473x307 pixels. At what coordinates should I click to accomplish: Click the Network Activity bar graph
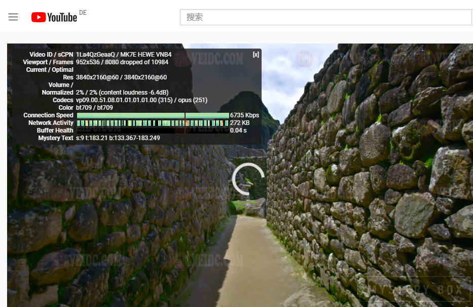click(153, 123)
